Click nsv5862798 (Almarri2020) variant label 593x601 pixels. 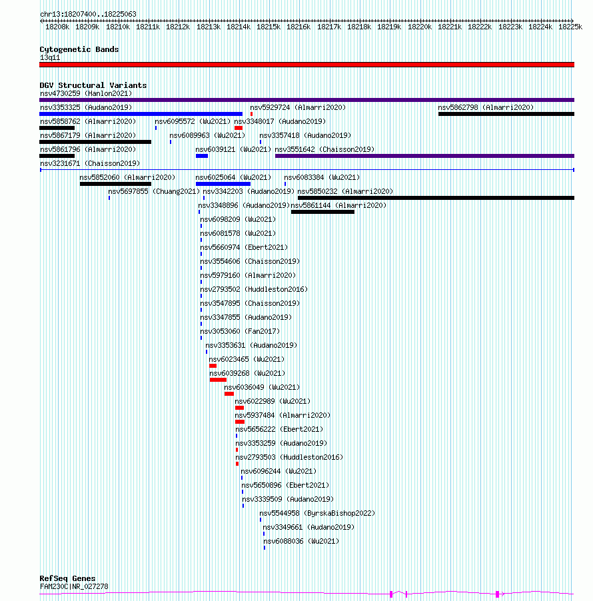(x=486, y=108)
